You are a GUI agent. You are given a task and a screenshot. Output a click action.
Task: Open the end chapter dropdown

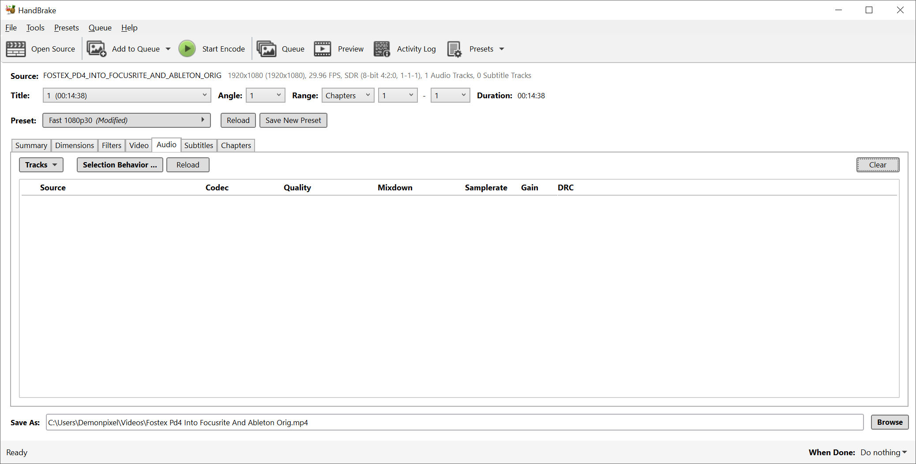point(450,95)
